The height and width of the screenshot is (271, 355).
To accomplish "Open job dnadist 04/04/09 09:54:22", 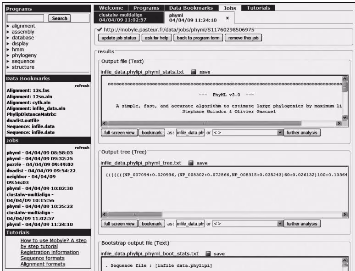I will pyautogui.click(x=41, y=170).
